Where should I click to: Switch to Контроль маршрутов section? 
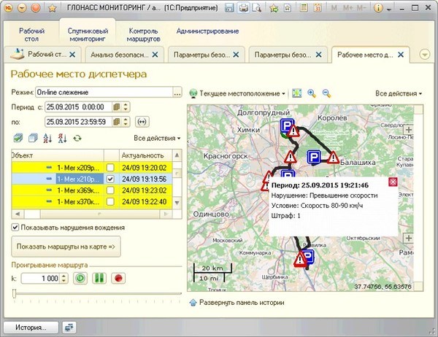click(x=143, y=35)
